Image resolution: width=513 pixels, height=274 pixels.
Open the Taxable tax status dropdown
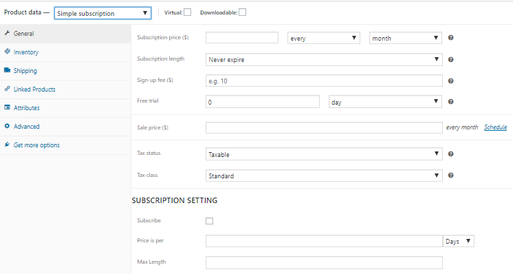[324, 154]
